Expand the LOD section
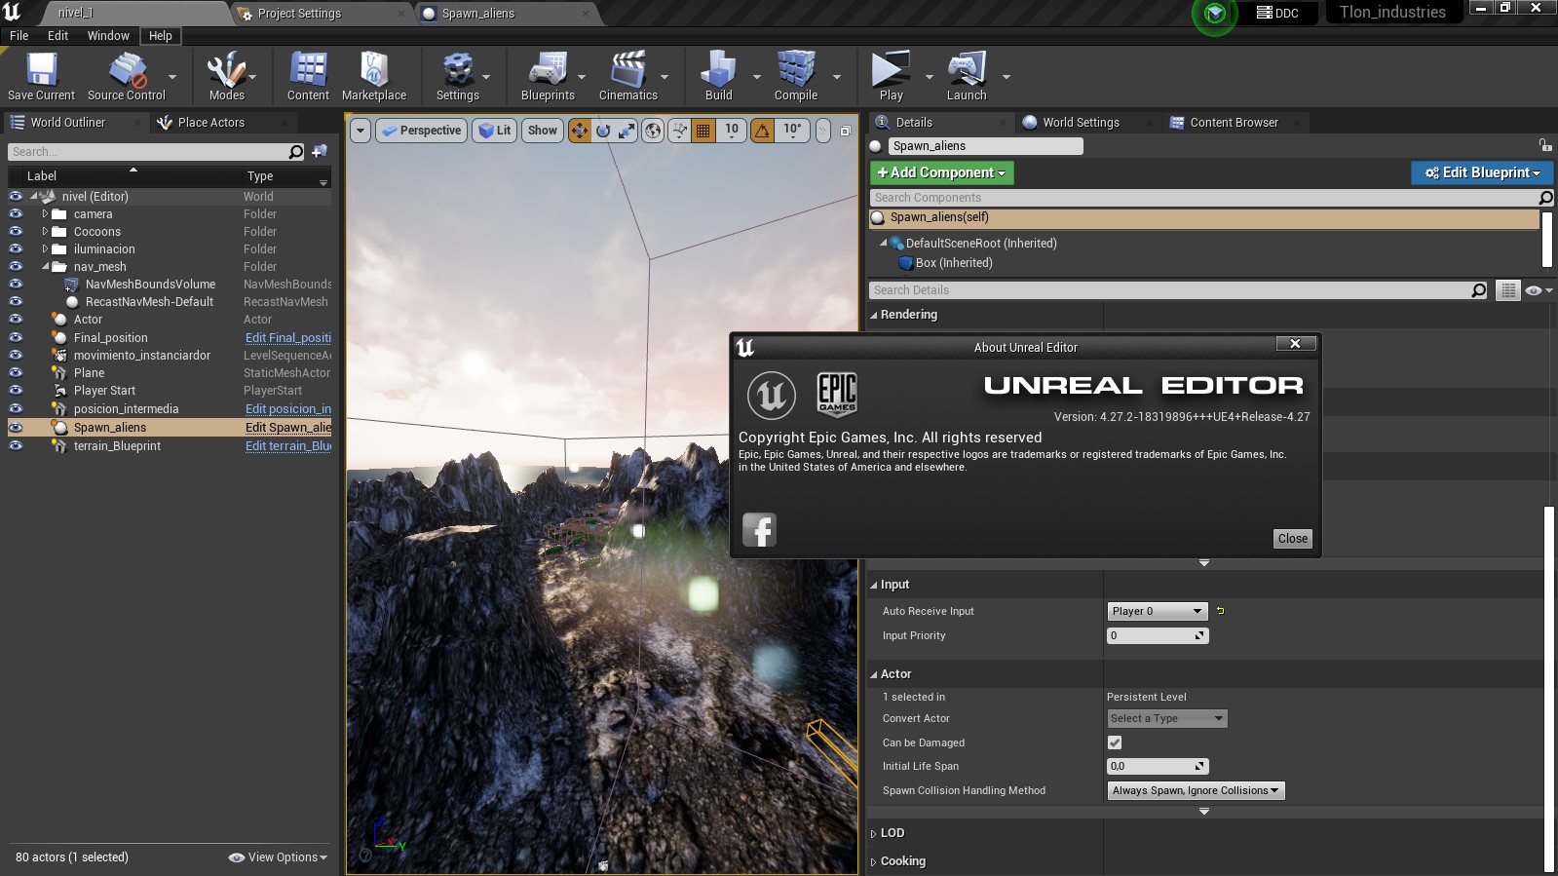1558x876 pixels. pyautogui.click(x=874, y=834)
